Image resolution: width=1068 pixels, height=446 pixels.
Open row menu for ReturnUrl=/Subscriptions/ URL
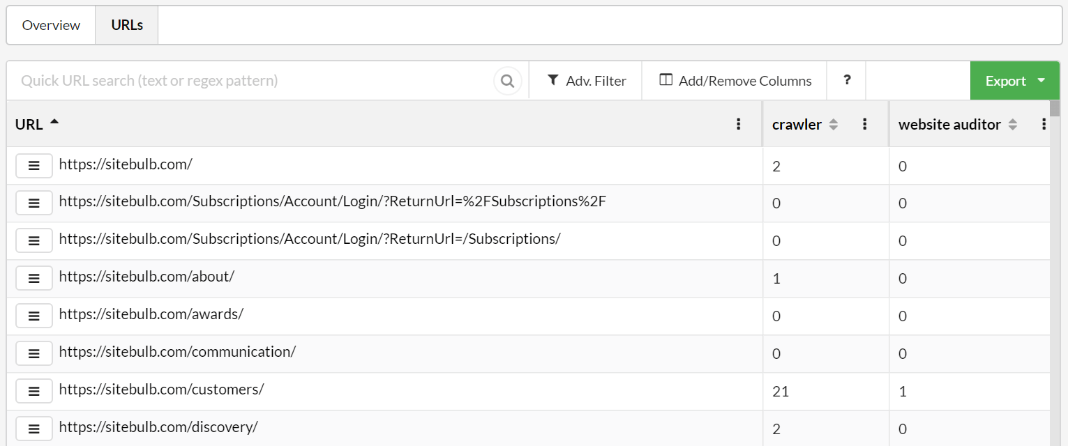click(x=33, y=240)
